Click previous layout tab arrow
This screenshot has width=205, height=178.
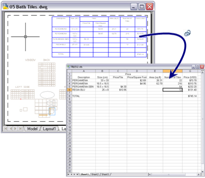pos(10,129)
